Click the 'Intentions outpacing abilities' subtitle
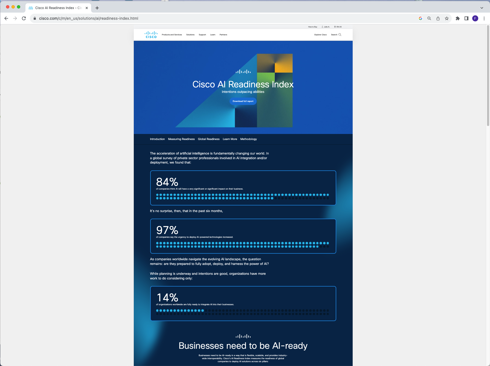The width and height of the screenshot is (490, 366). [x=243, y=92]
